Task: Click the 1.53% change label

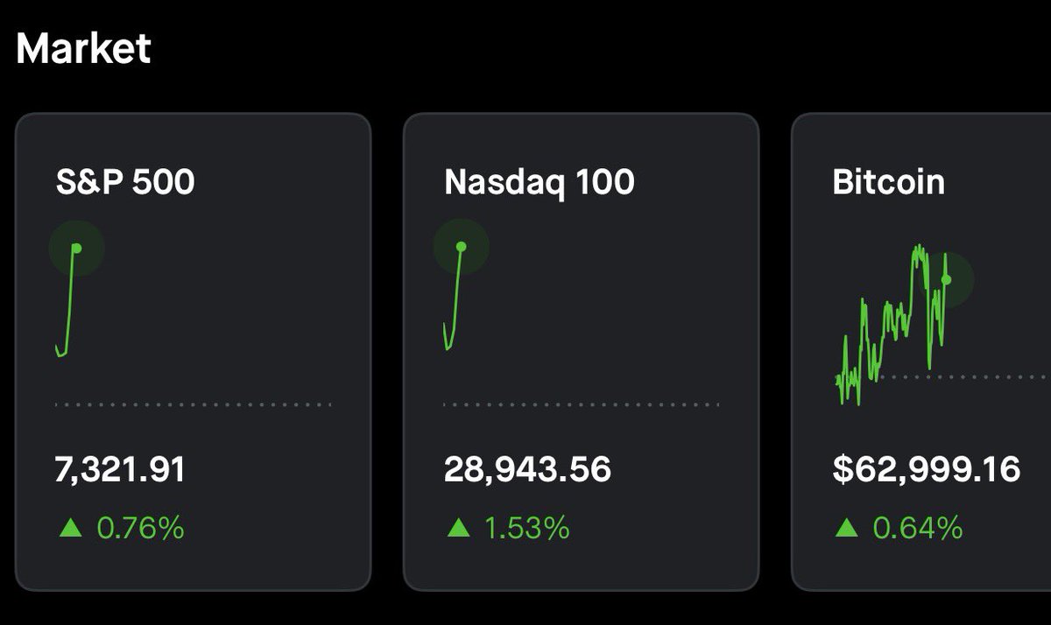Action: (527, 528)
